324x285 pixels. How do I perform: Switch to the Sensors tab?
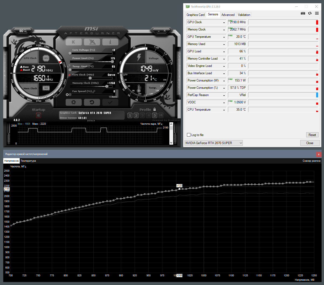(x=213, y=15)
